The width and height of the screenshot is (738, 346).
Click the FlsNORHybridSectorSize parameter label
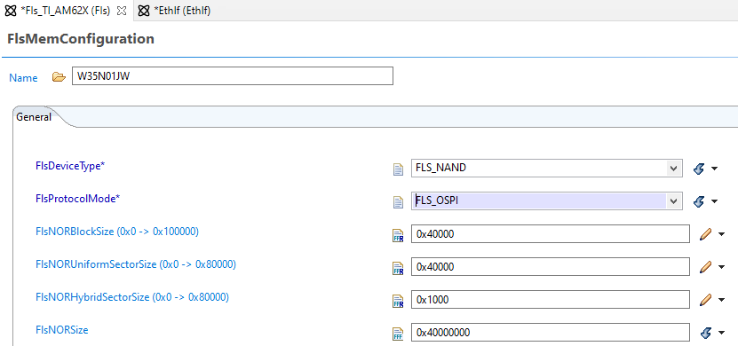coord(132,297)
